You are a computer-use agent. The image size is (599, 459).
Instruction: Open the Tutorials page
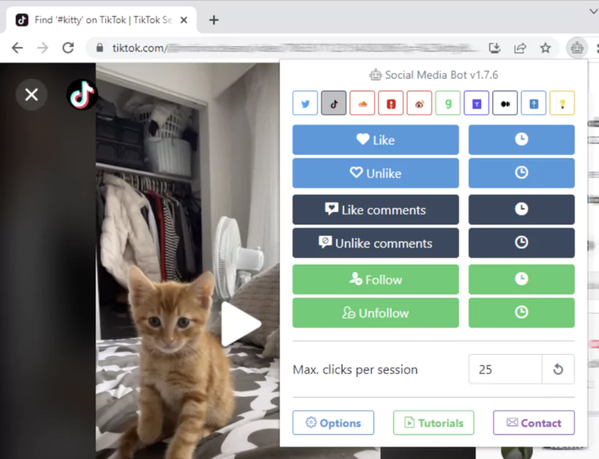point(433,422)
